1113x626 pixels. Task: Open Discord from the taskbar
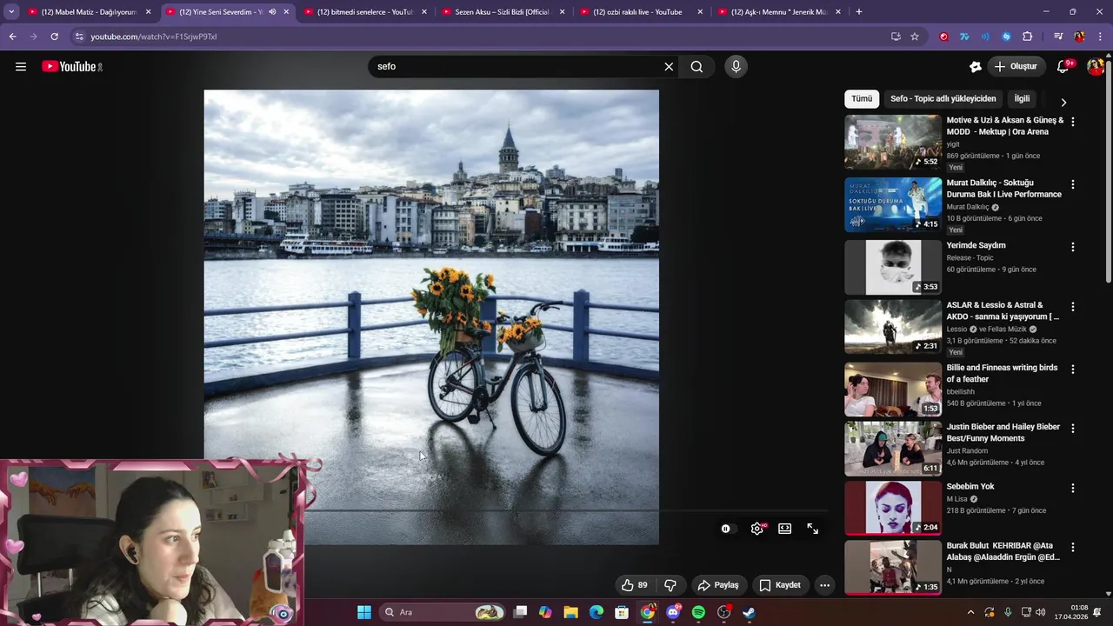[673, 612]
